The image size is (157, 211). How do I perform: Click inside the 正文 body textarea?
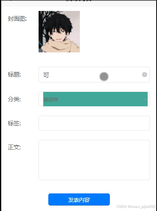point(94,160)
